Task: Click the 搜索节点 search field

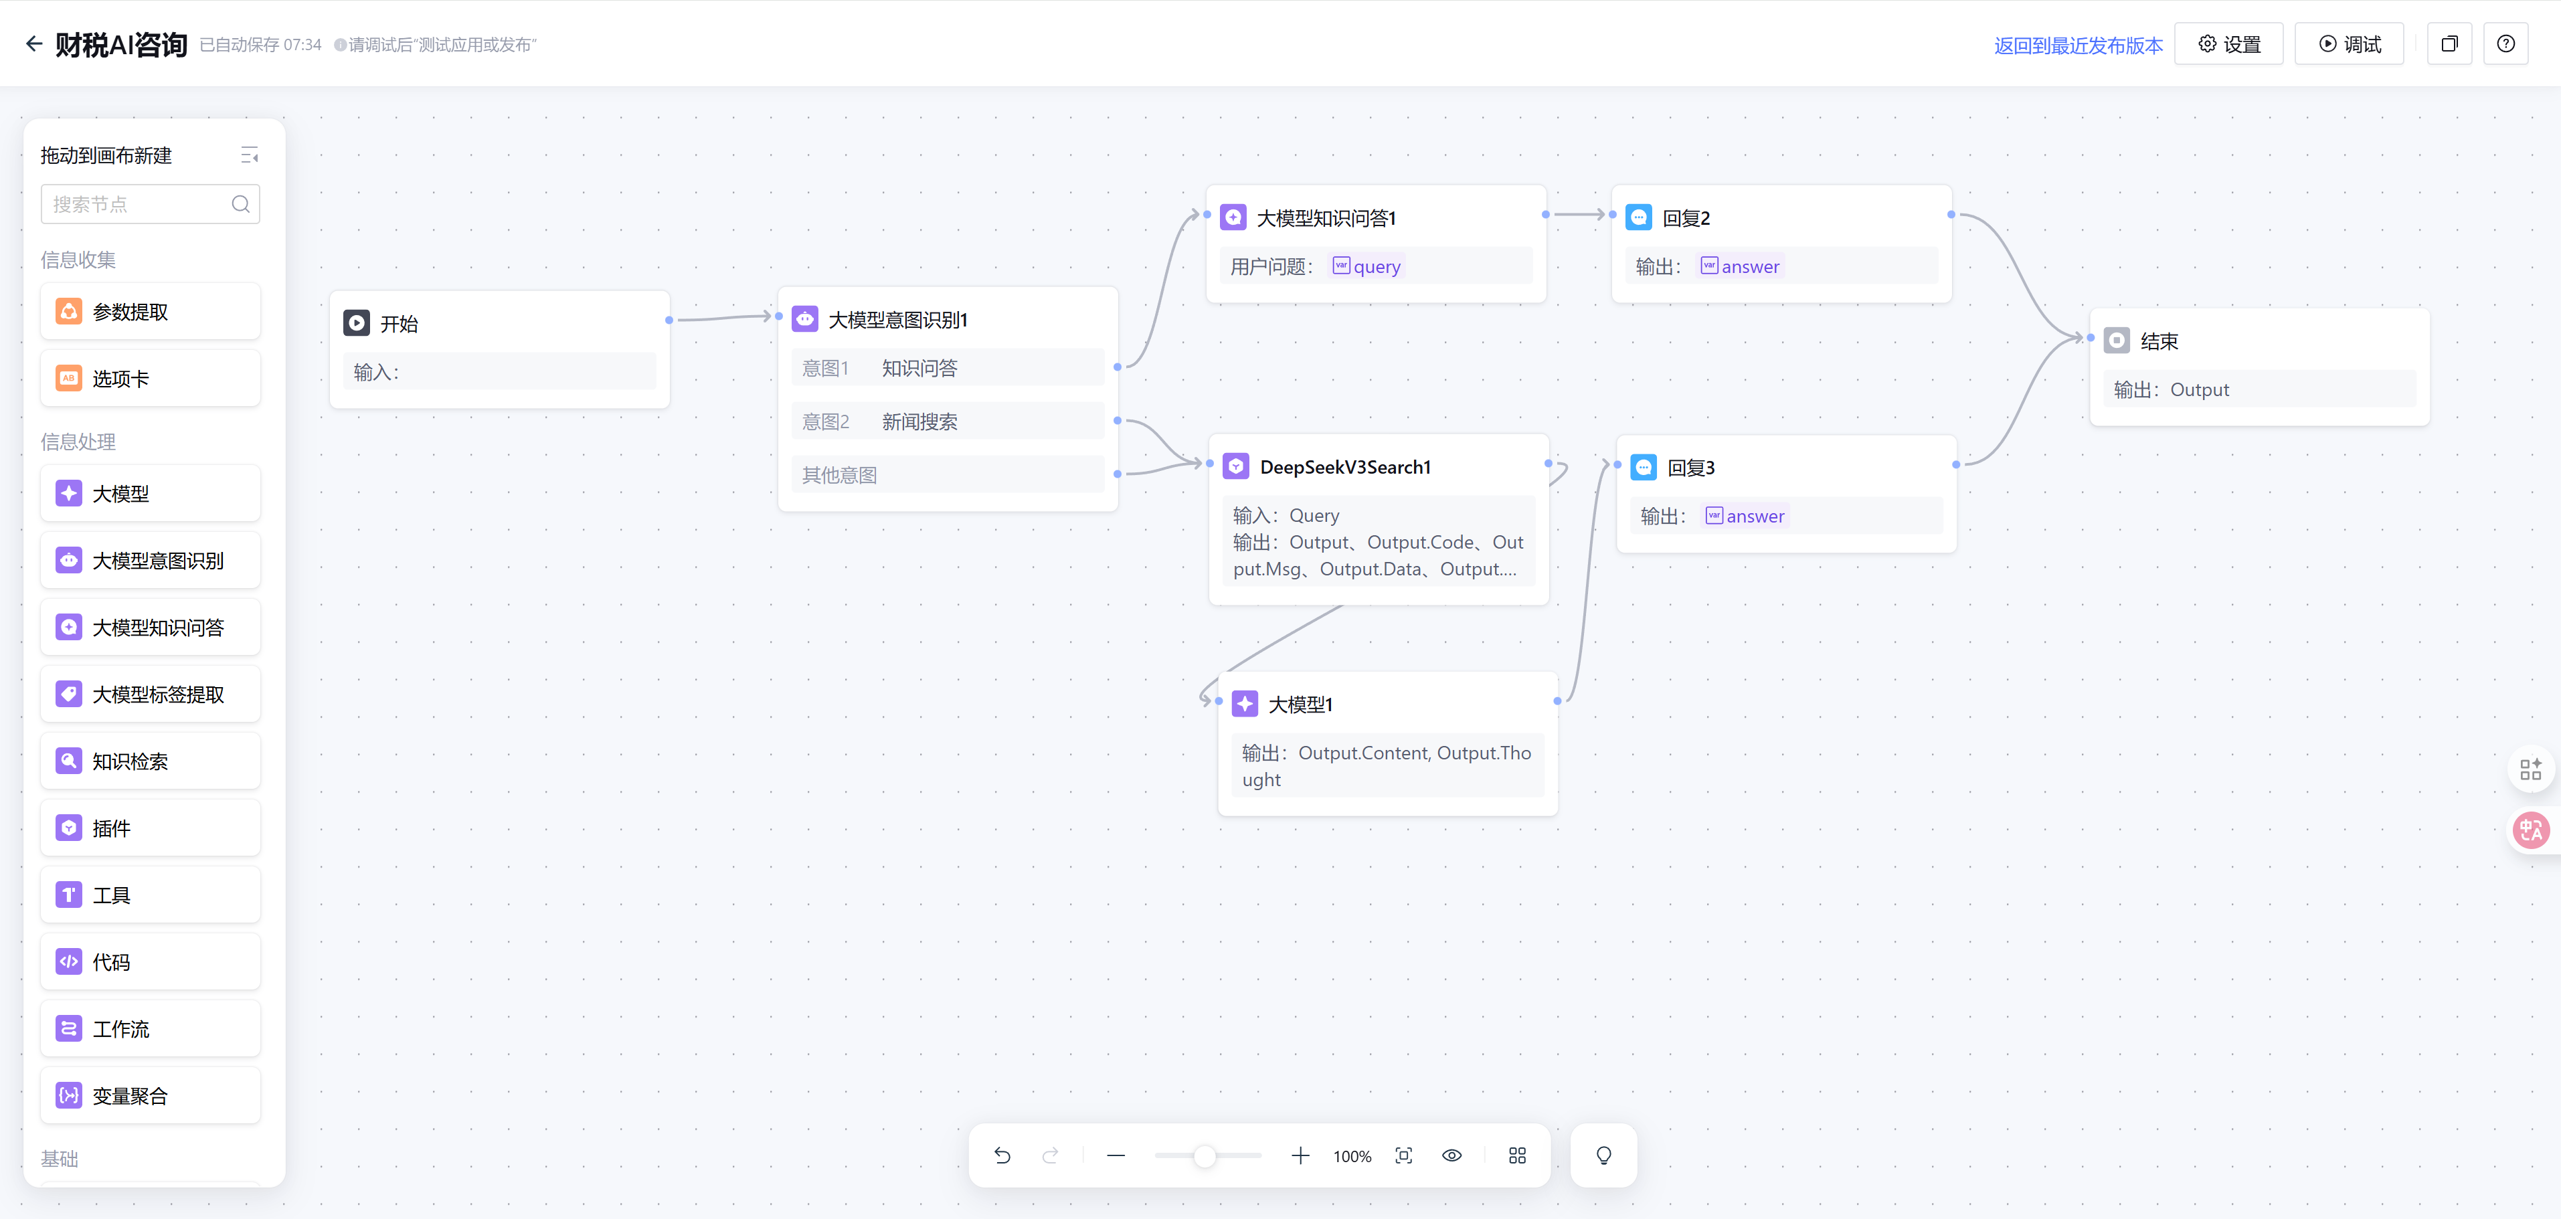Action: pyautogui.click(x=139, y=204)
